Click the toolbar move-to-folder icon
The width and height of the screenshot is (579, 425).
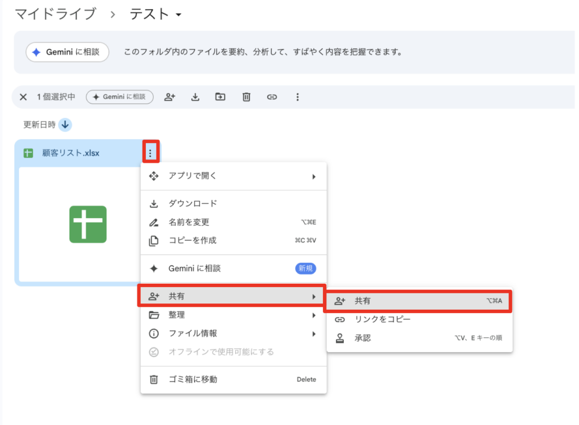pos(221,97)
